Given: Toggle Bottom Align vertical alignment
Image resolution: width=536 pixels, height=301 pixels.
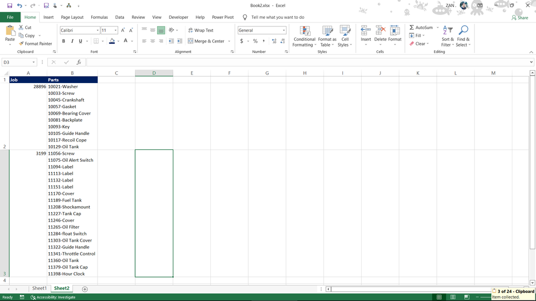Looking at the screenshot, I should [161, 30].
